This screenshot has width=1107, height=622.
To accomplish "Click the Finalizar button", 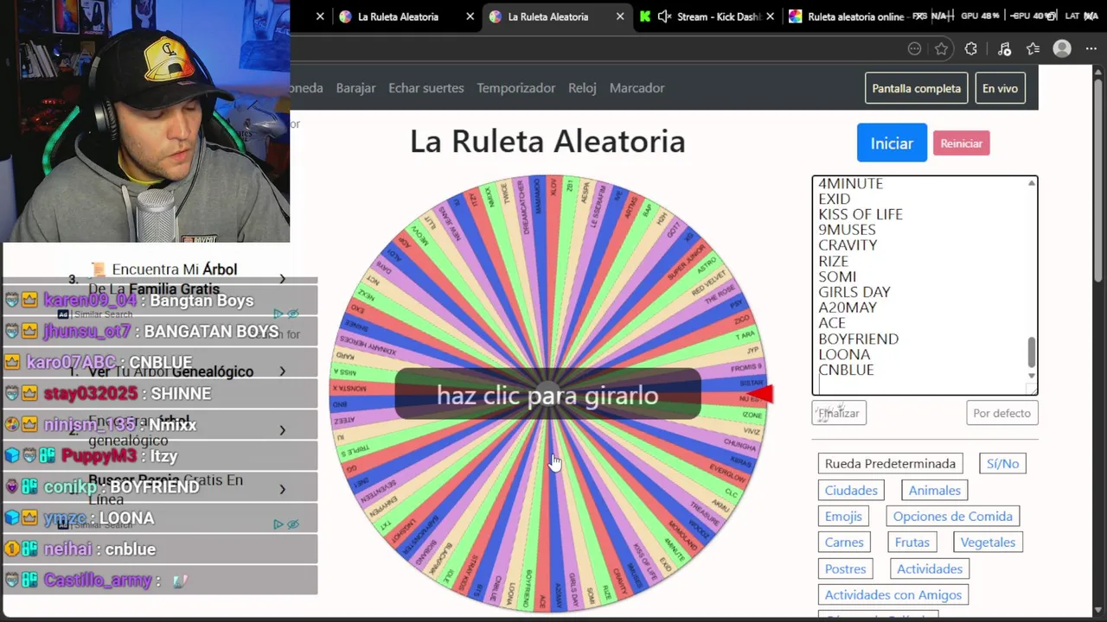I will (839, 413).
